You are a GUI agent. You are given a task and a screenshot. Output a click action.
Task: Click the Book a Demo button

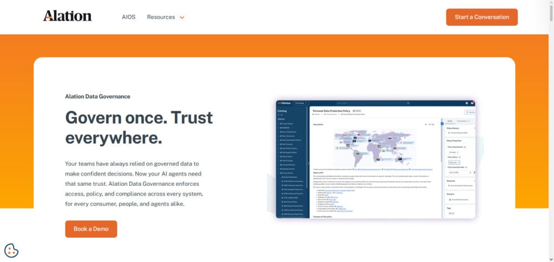click(91, 229)
